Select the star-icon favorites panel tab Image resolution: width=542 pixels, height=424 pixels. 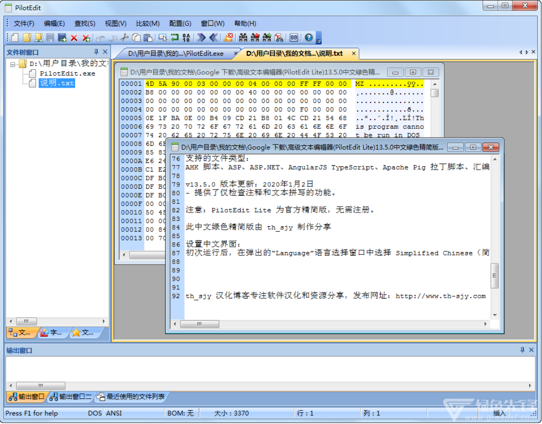click(84, 333)
